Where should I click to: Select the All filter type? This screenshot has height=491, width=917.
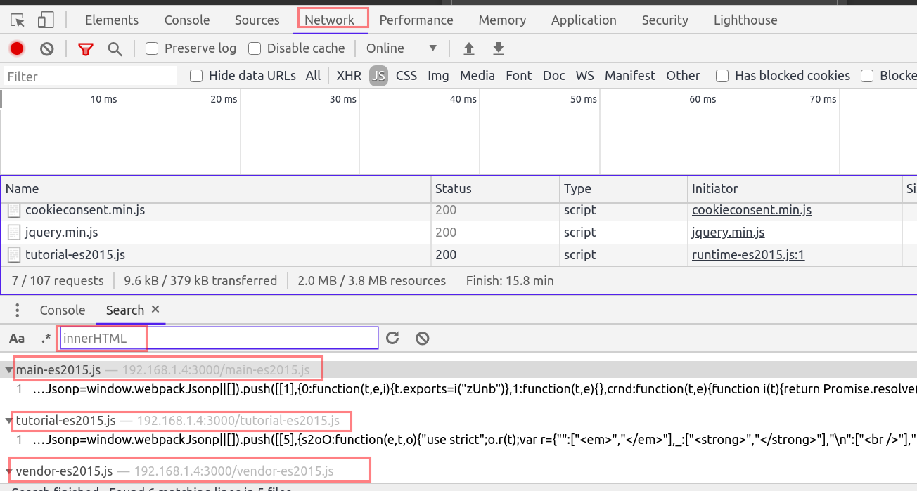click(x=313, y=76)
